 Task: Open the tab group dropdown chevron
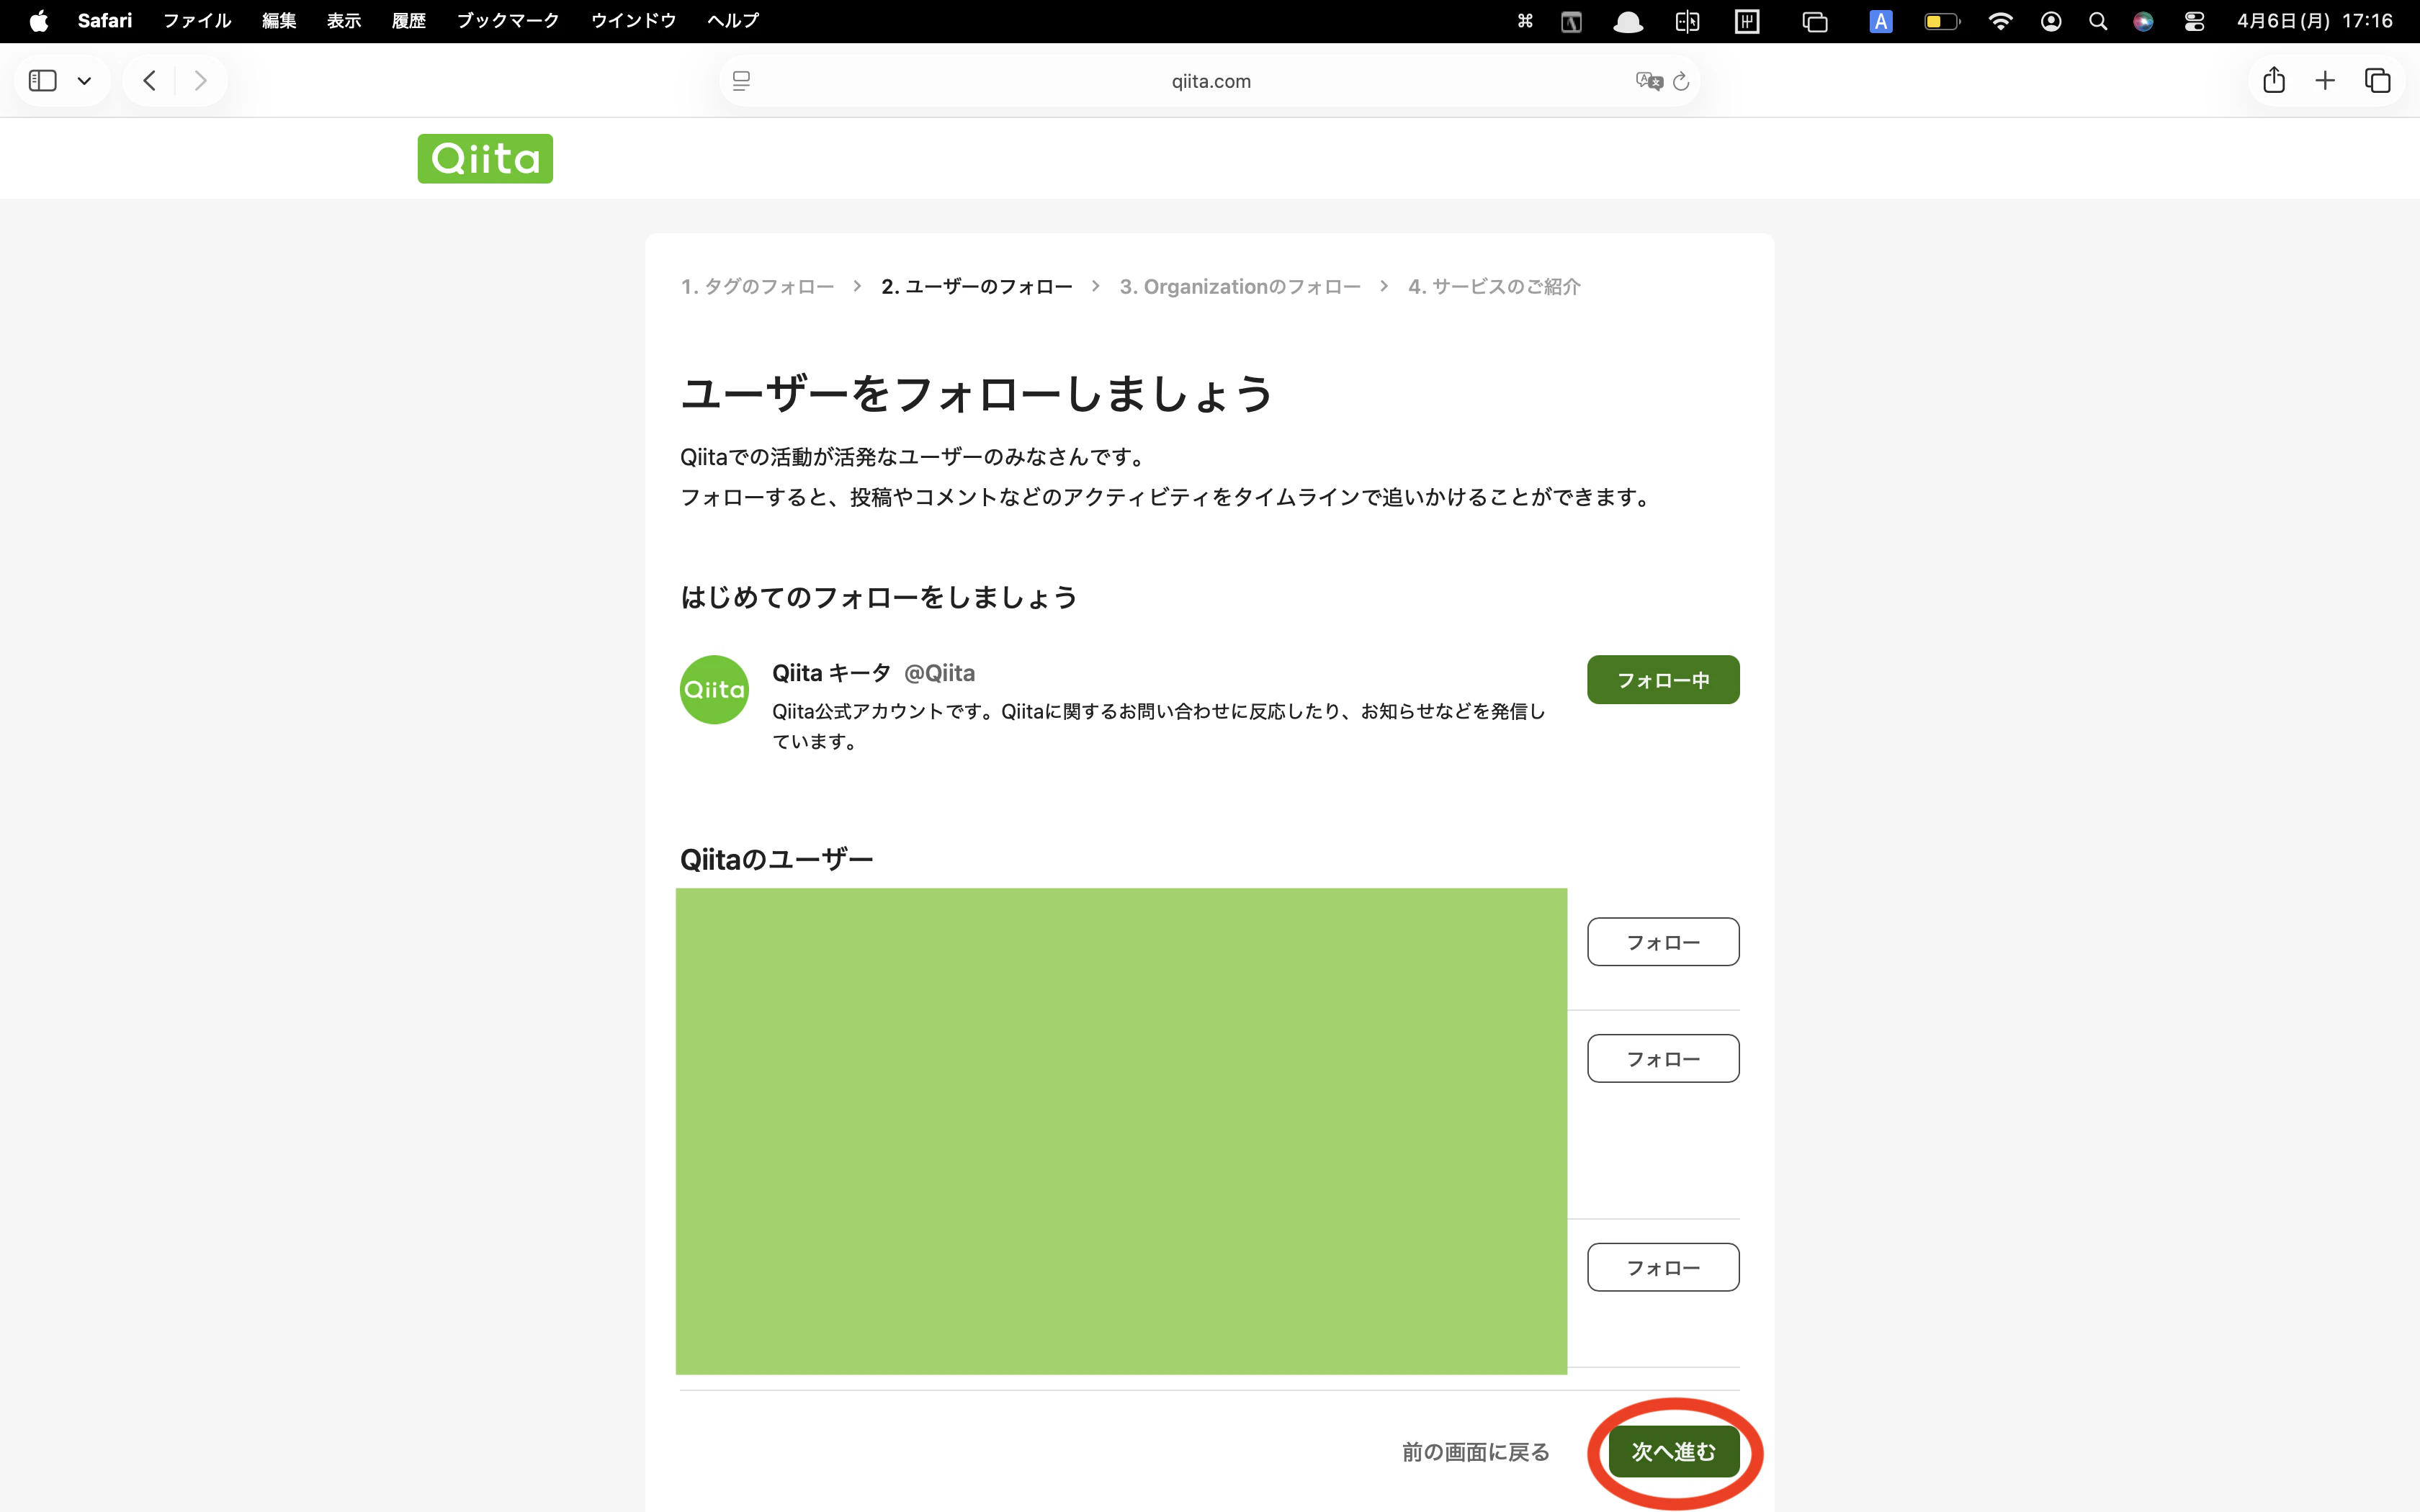coord(85,81)
